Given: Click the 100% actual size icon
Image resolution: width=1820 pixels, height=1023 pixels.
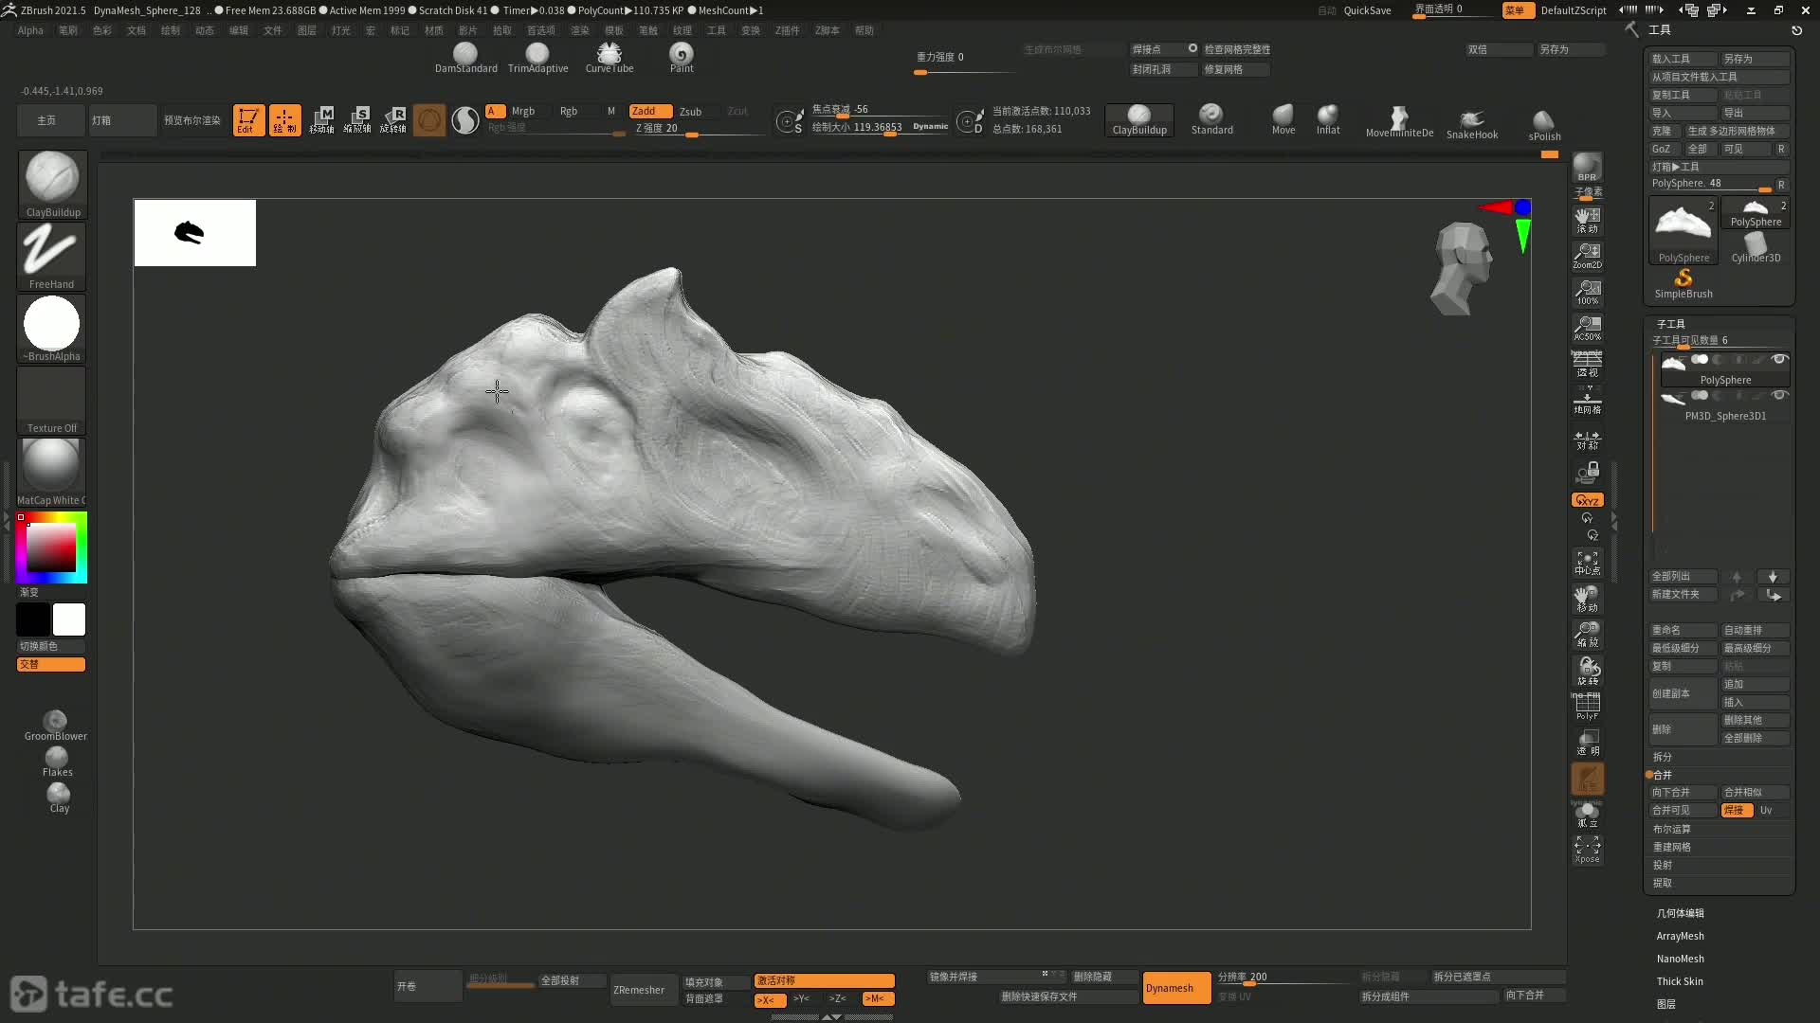Looking at the screenshot, I should (x=1587, y=292).
